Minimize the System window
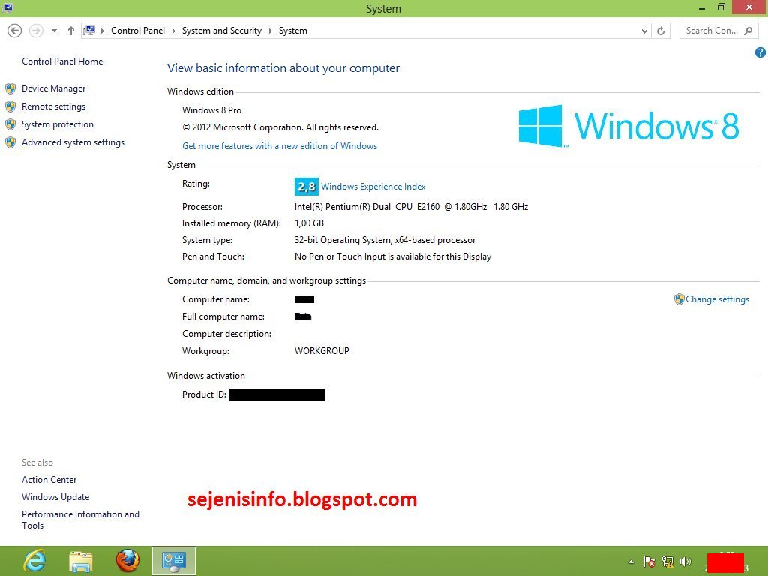This screenshot has height=576, width=768. click(702, 7)
